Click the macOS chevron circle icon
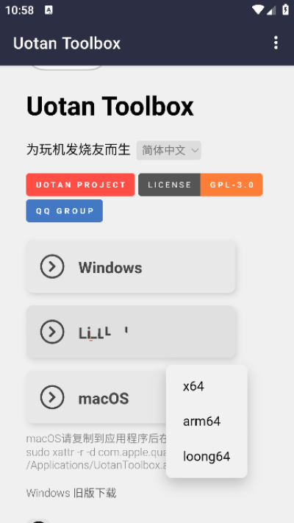Viewport: 294px width, 523px height. [x=52, y=397]
